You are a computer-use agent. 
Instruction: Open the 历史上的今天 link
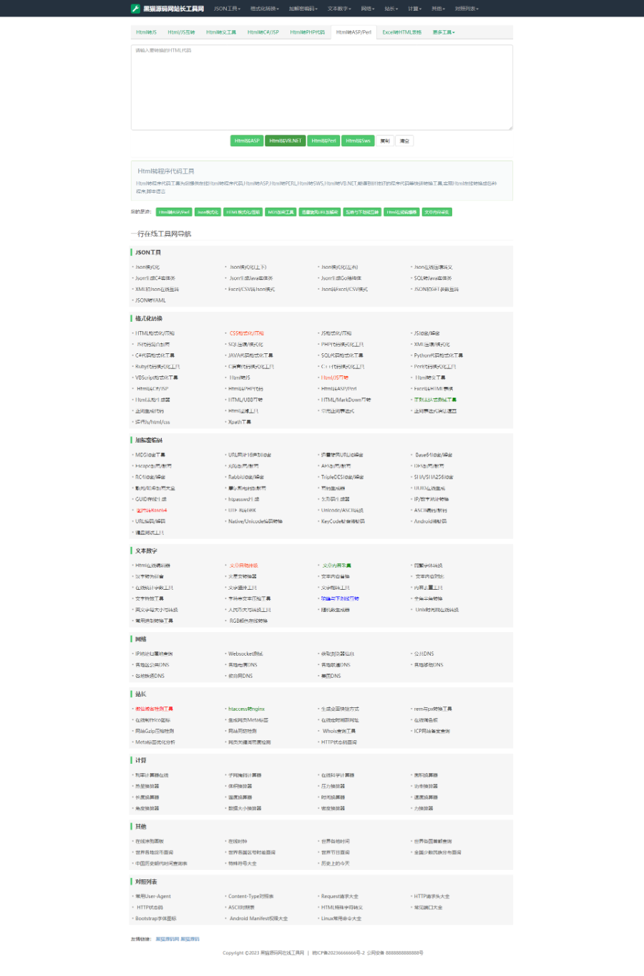336,863
